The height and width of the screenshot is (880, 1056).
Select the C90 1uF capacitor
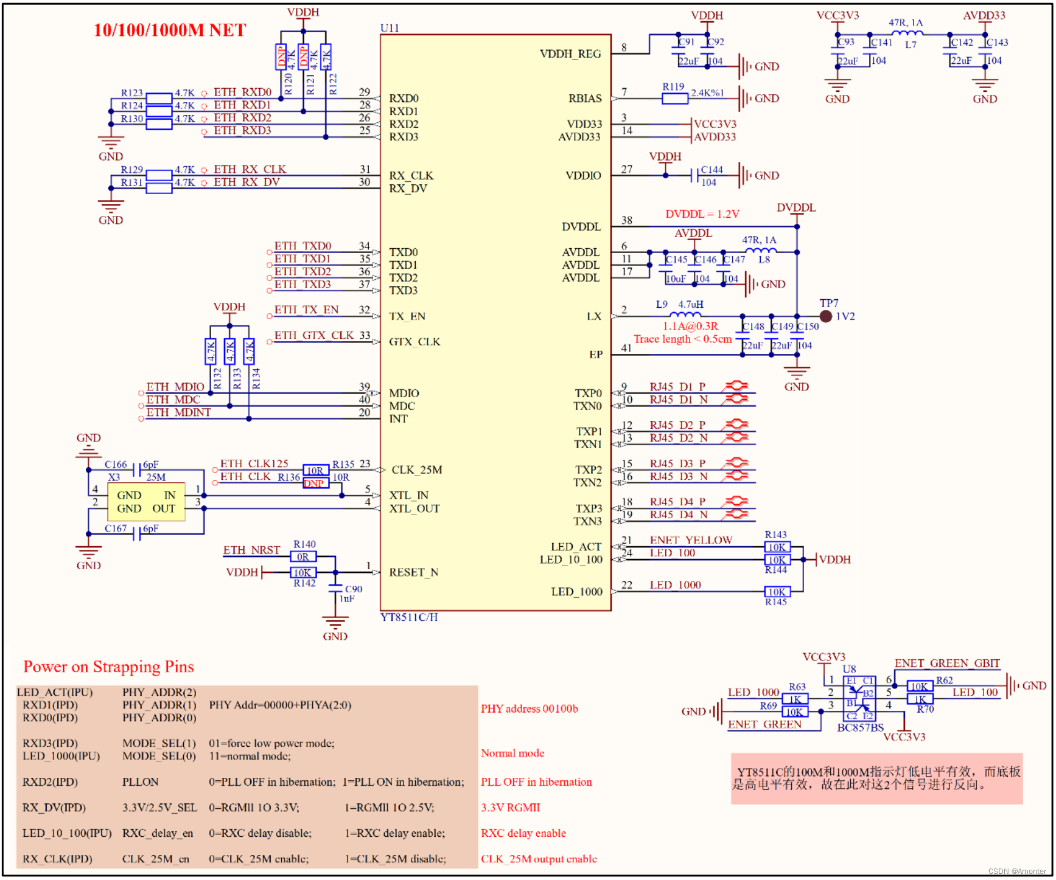(x=335, y=589)
